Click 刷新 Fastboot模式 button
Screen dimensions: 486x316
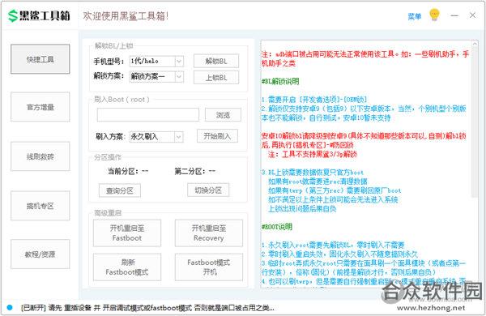(x=127, y=267)
